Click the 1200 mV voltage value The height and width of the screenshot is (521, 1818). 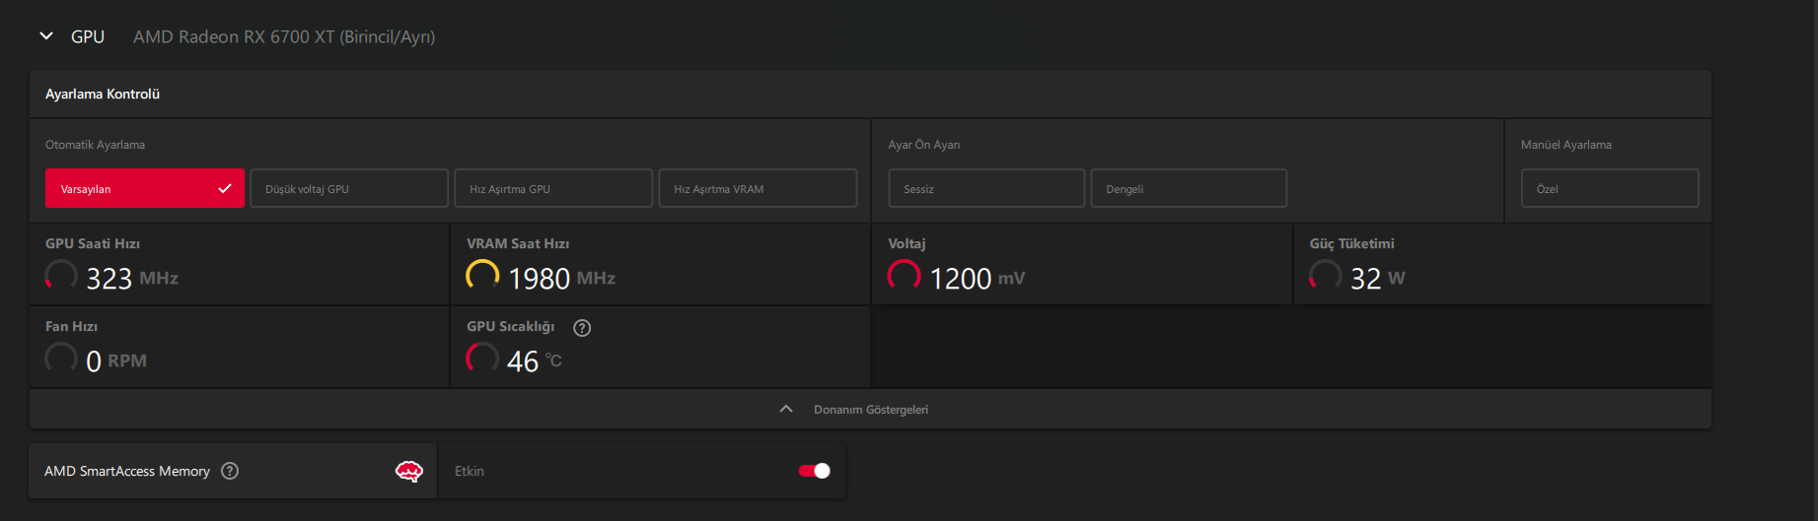pos(977,279)
